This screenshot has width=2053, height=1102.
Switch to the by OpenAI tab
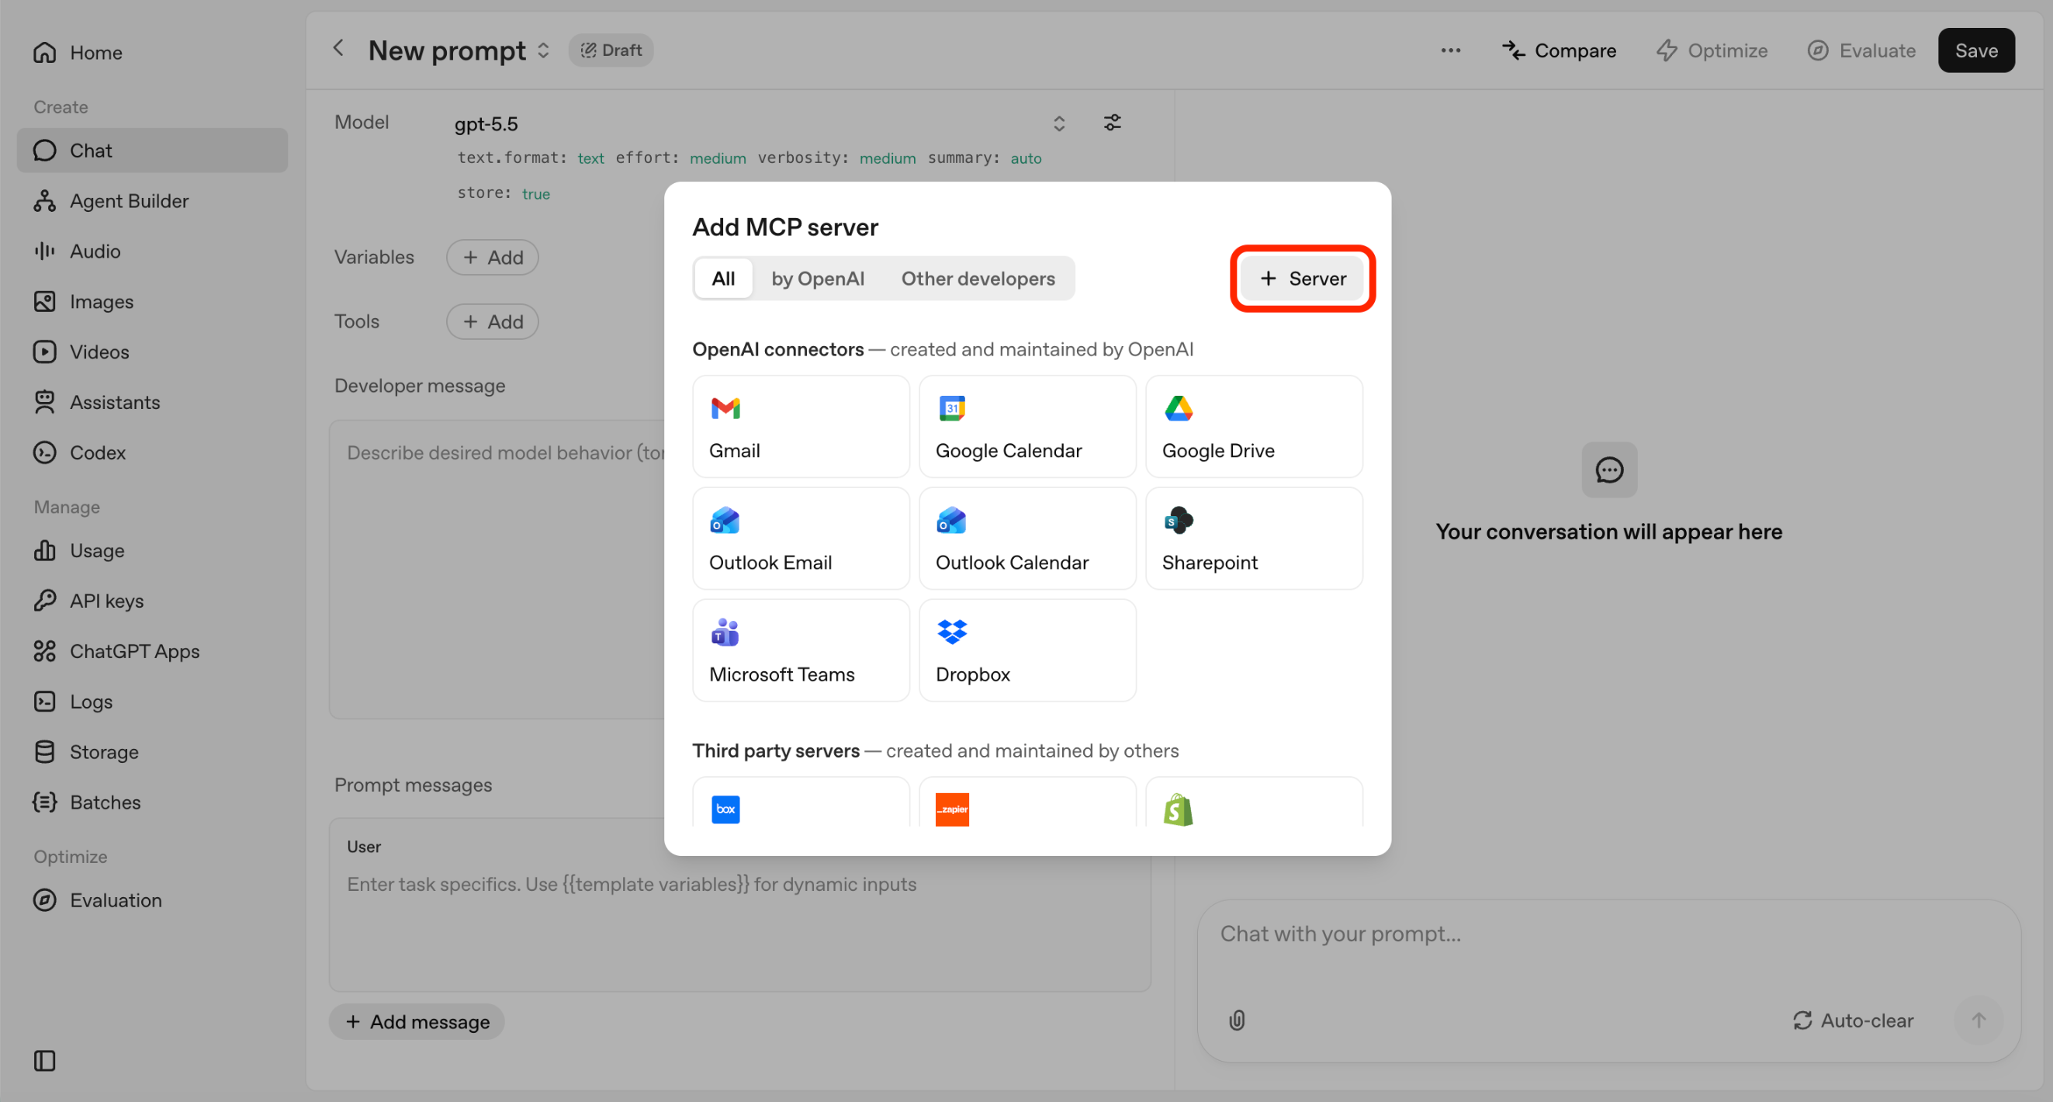818,279
